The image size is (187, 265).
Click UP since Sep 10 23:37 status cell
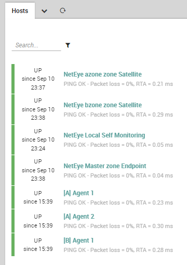(x=38, y=79)
